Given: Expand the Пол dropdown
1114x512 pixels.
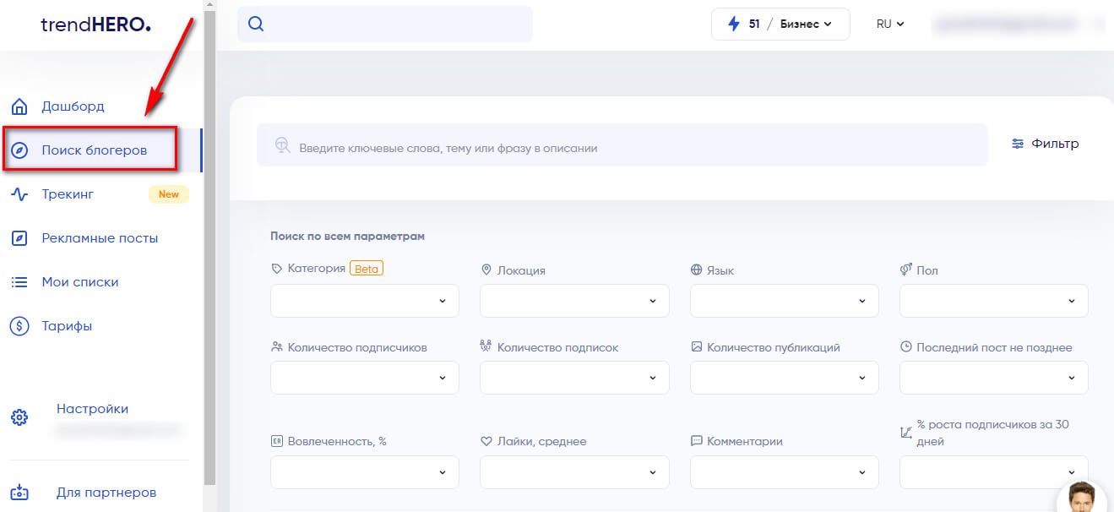Looking at the screenshot, I should (x=993, y=301).
